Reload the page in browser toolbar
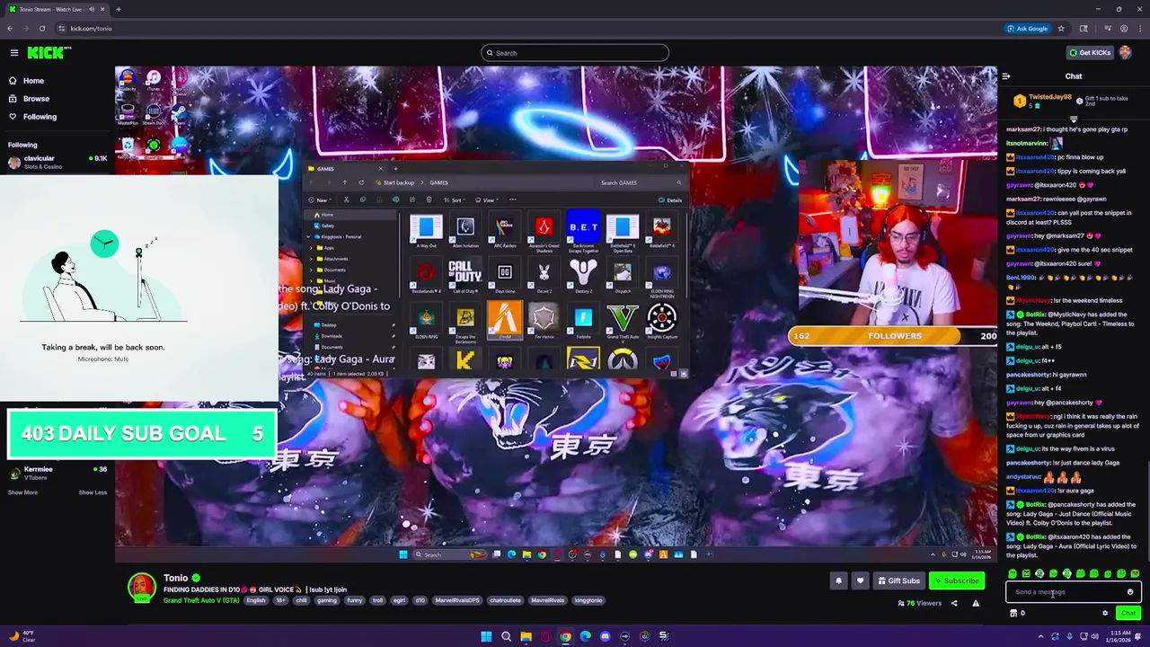1150x647 pixels. [41, 29]
